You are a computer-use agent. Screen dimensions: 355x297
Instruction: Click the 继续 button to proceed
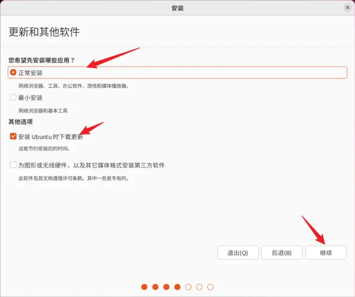click(x=326, y=253)
